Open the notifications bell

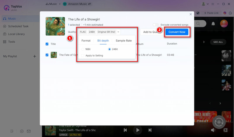tap(214, 23)
